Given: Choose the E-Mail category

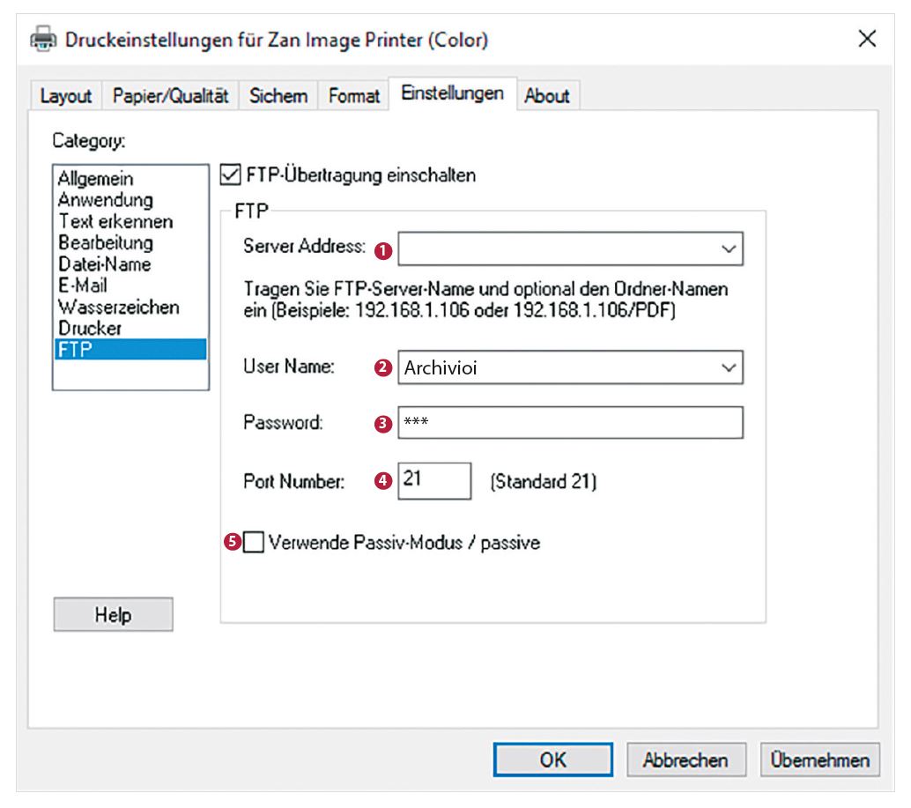Looking at the screenshot, I should click(82, 285).
